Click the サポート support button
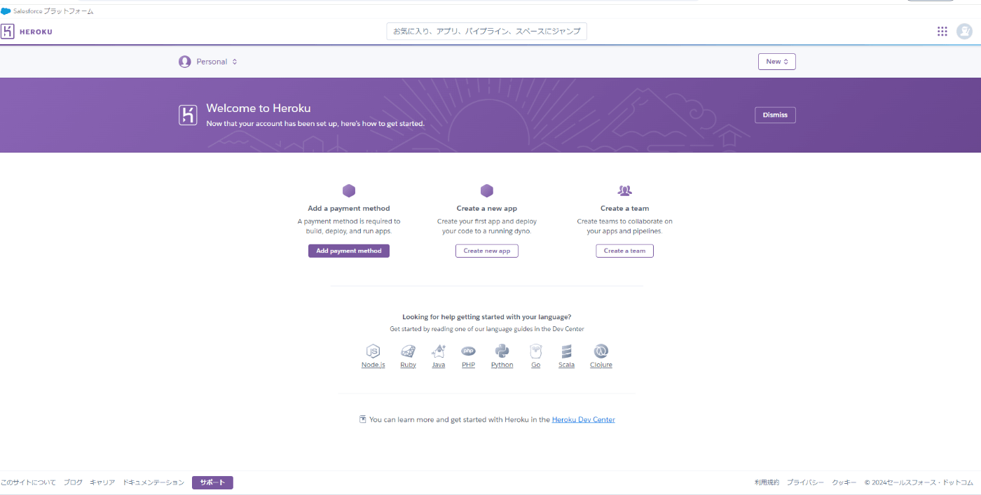Image resolution: width=981 pixels, height=495 pixels. 212,482
